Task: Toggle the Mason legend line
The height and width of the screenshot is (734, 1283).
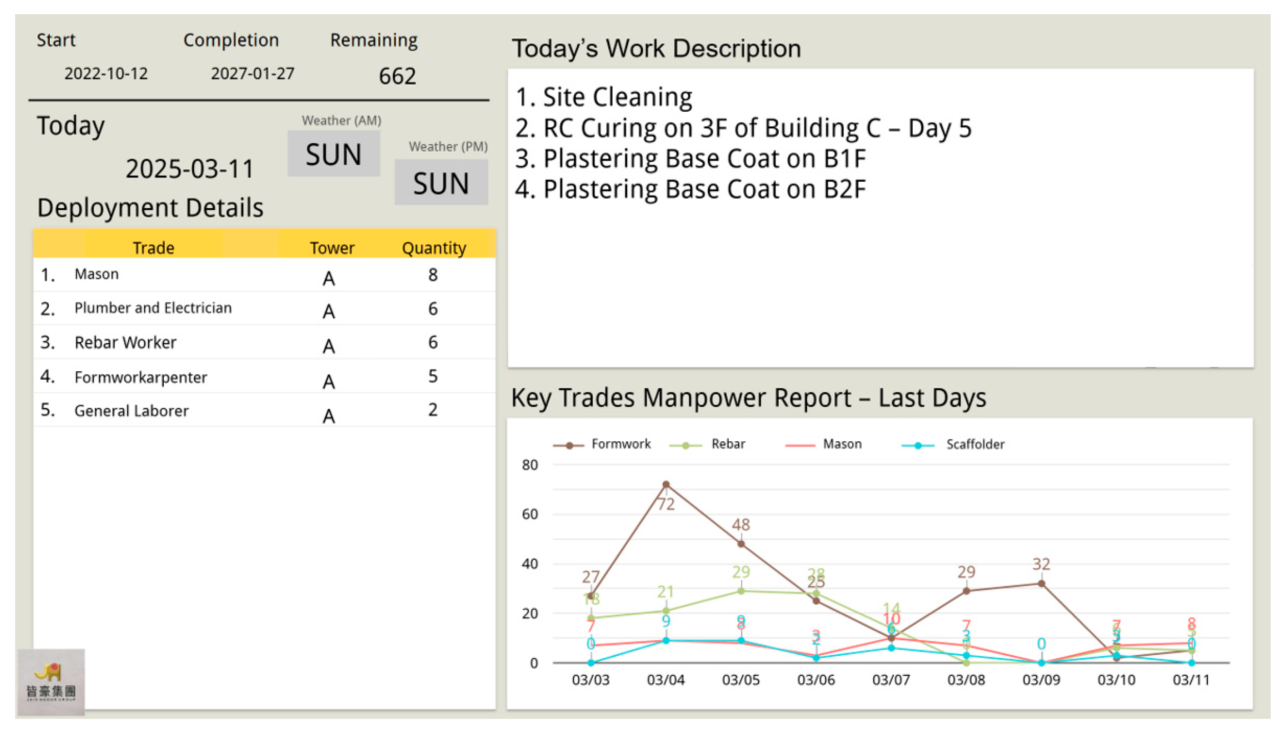Action: point(800,445)
